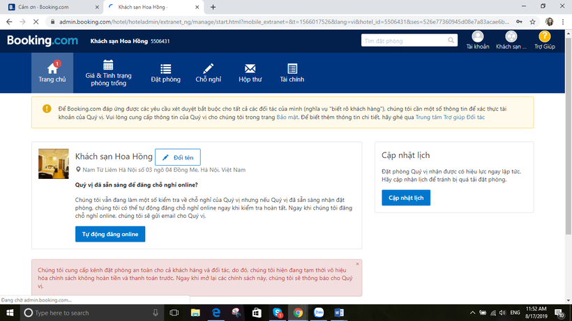Image resolution: width=572 pixels, height=321 pixels.
Task: Click Tự động đăng online button
Action: (110, 234)
